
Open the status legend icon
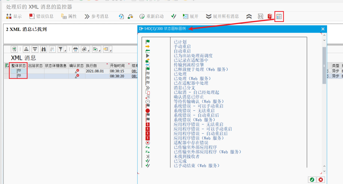(x=279, y=16)
